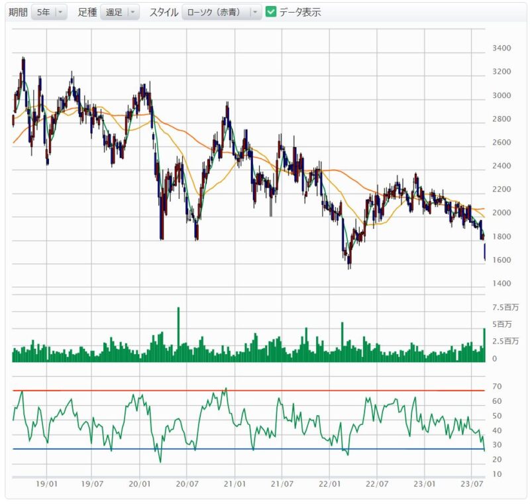Click the 23/07 date axis label
Viewport: 530px width, 504px height.
click(472, 484)
